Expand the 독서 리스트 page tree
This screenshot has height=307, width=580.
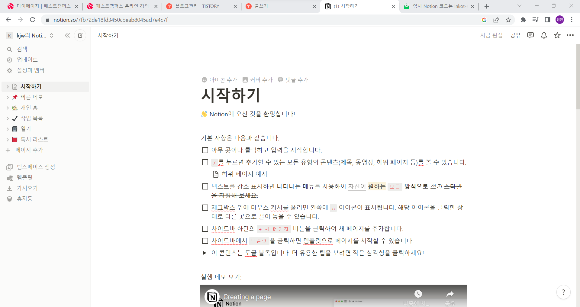pos(8,140)
